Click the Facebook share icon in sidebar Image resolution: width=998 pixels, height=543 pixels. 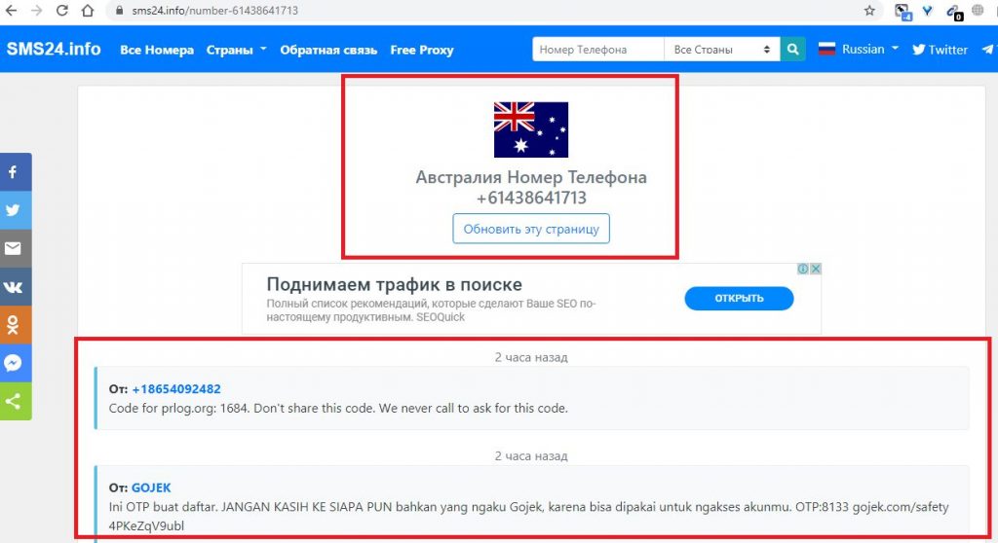[14, 172]
